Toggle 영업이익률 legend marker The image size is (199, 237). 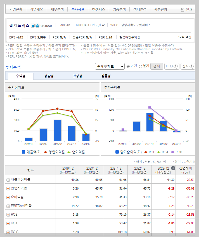[x=46, y=152]
